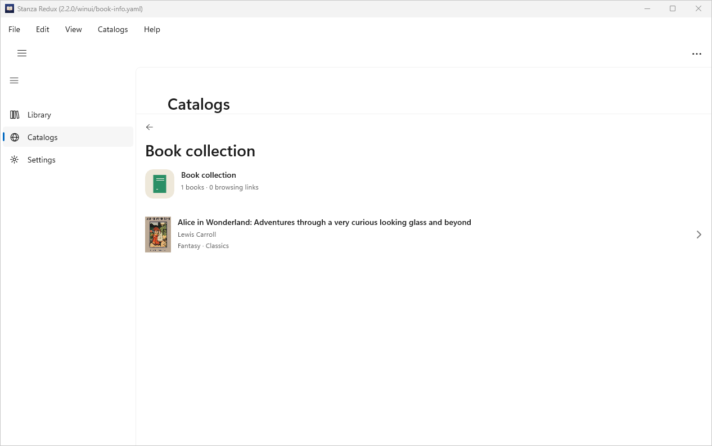Go to Library in sidebar
The height and width of the screenshot is (446, 712).
68,115
